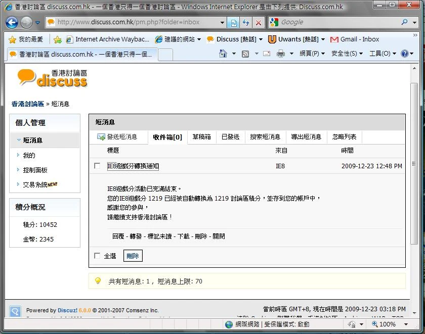Click the Home page icon
Viewport: 425px width, 334px height.
[x=223, y=54]
